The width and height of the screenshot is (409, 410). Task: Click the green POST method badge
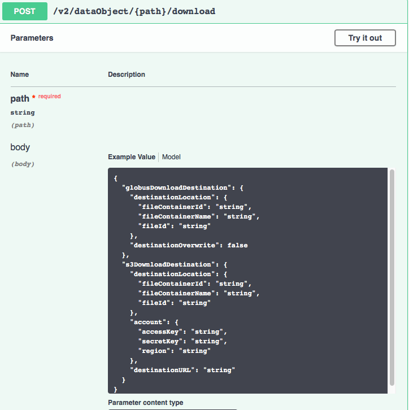[x=24, y=11]
